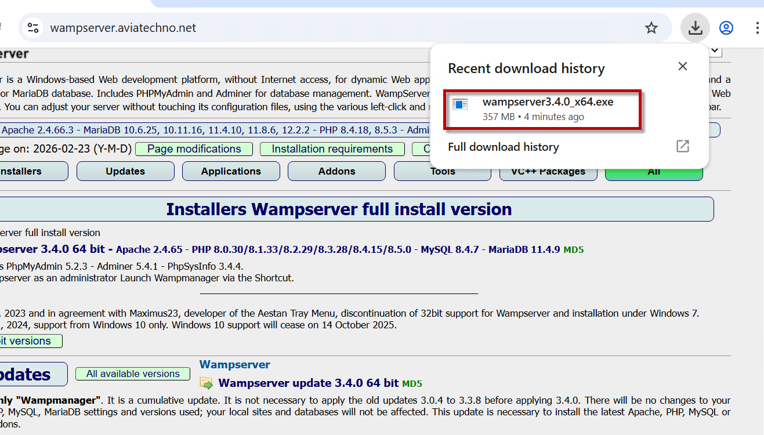Click the All available versions button
The height and width of the screenshot is (435, 764).
pyautogui.click(x=133, y=374)
